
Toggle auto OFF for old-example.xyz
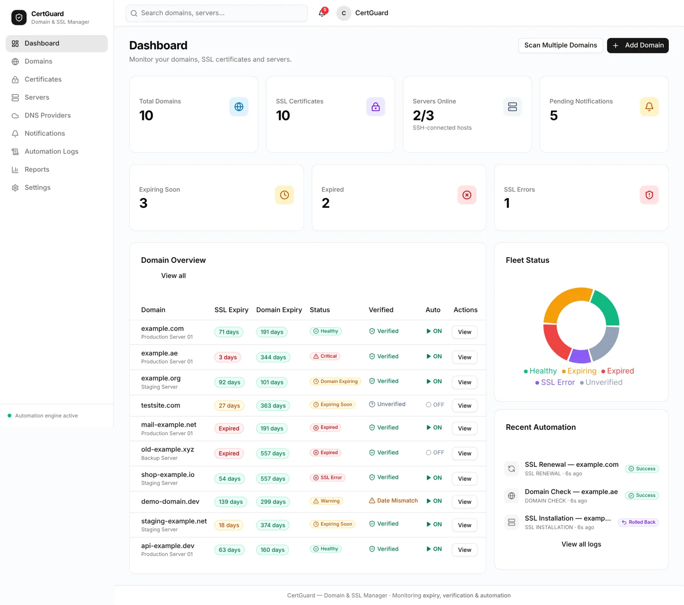pyautogui.click(x=435, y=453)
